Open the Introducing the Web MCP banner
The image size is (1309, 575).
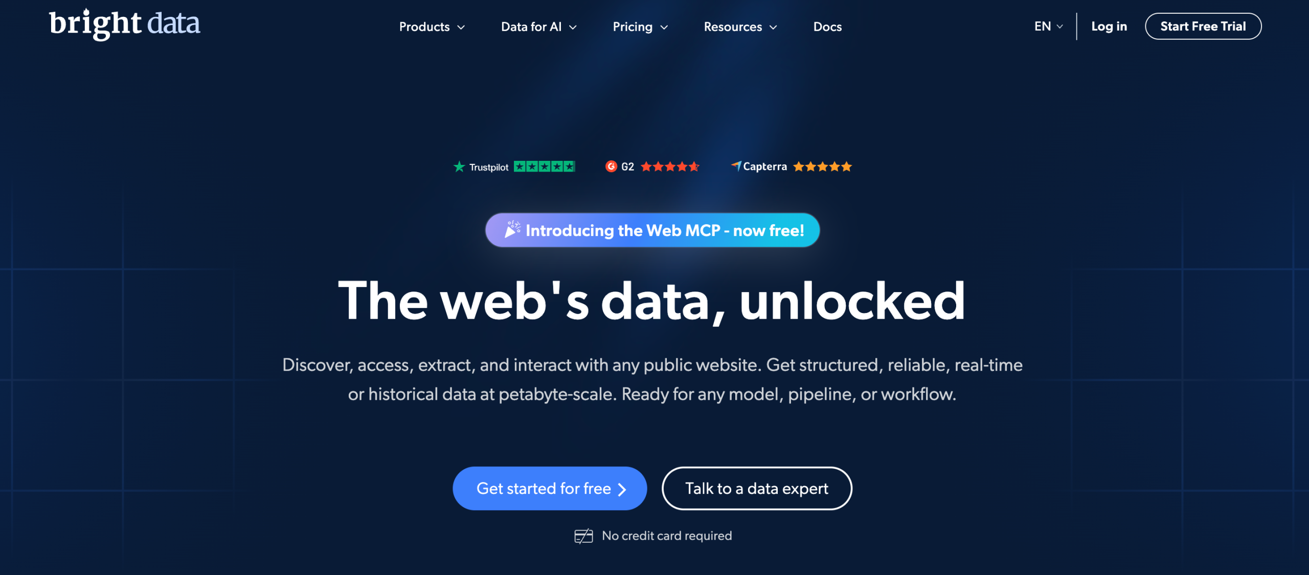point(652,230)
